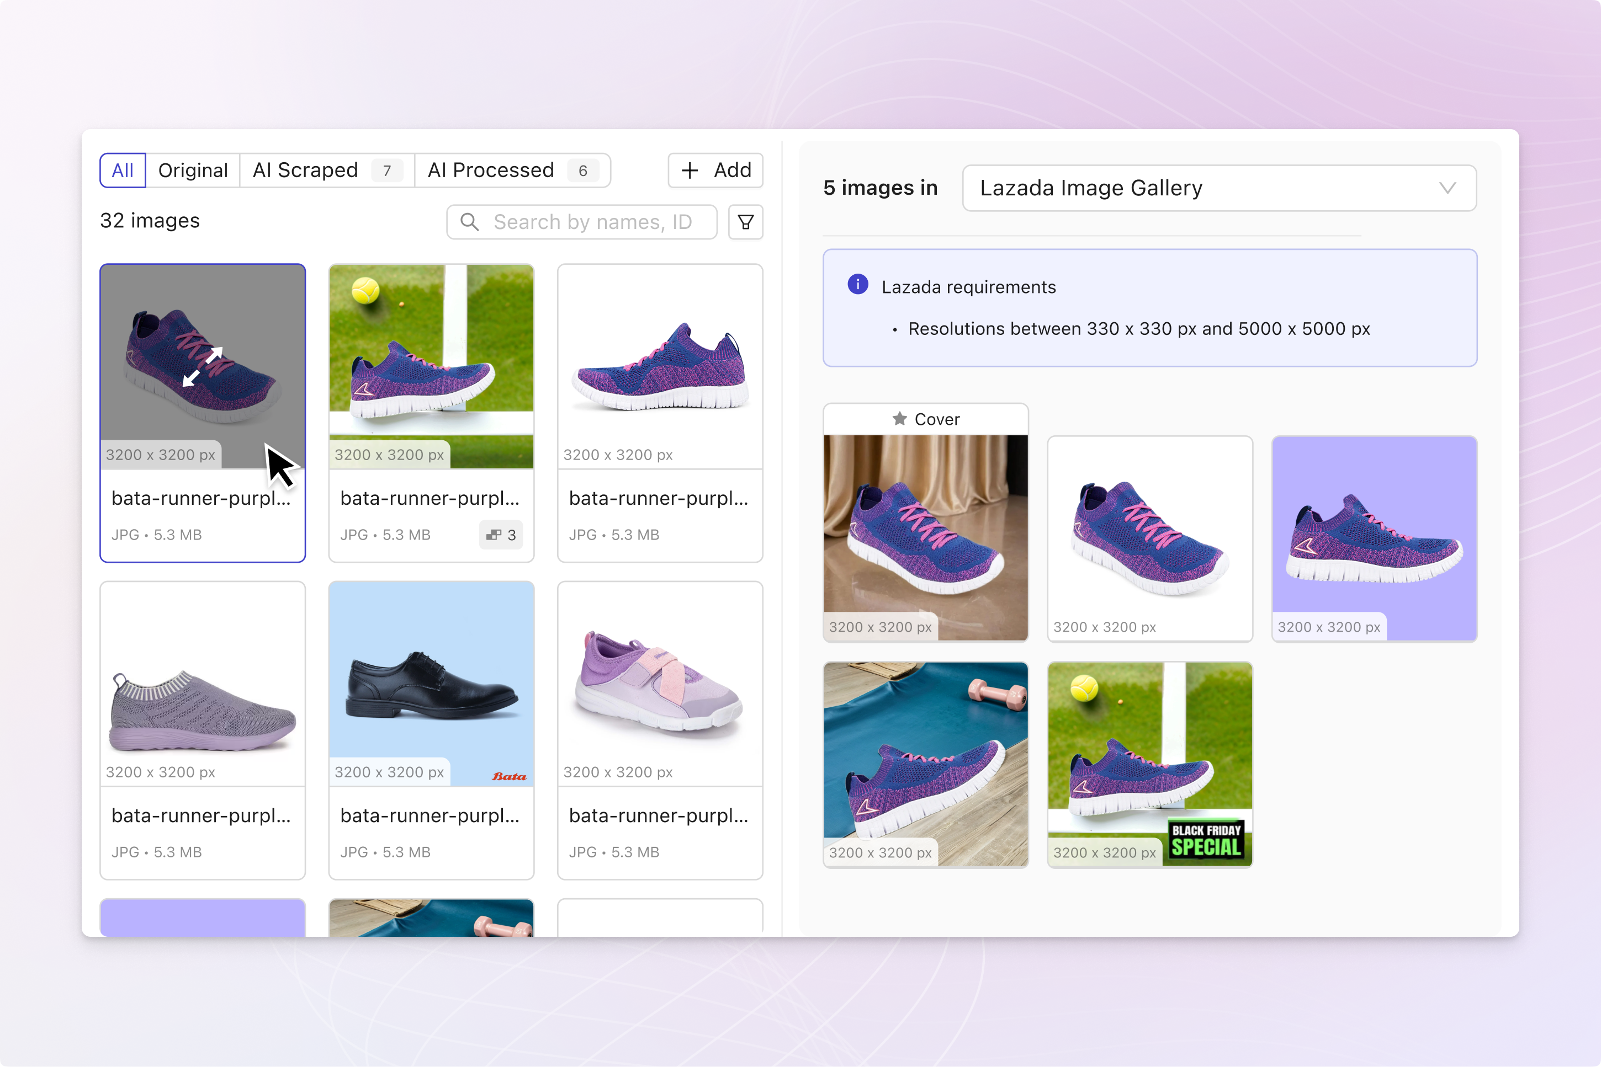Expand the Lazada Image Gallery dropdown chevron

1448,188
